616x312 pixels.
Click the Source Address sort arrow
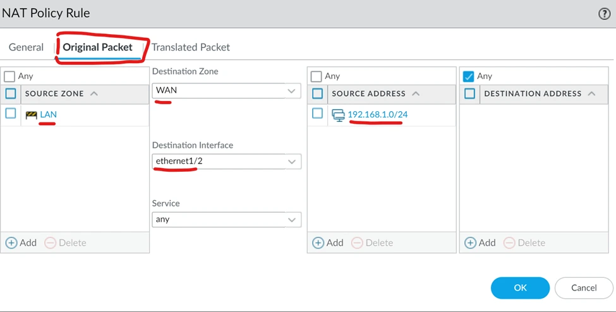pos(416,93)
